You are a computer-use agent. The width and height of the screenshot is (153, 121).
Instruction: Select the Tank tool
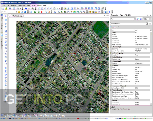point(6,31)
